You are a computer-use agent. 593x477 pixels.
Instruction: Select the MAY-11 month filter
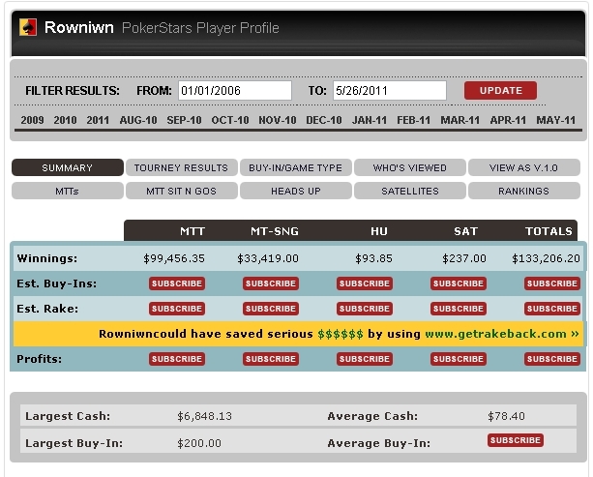click(x=555, y=120)
